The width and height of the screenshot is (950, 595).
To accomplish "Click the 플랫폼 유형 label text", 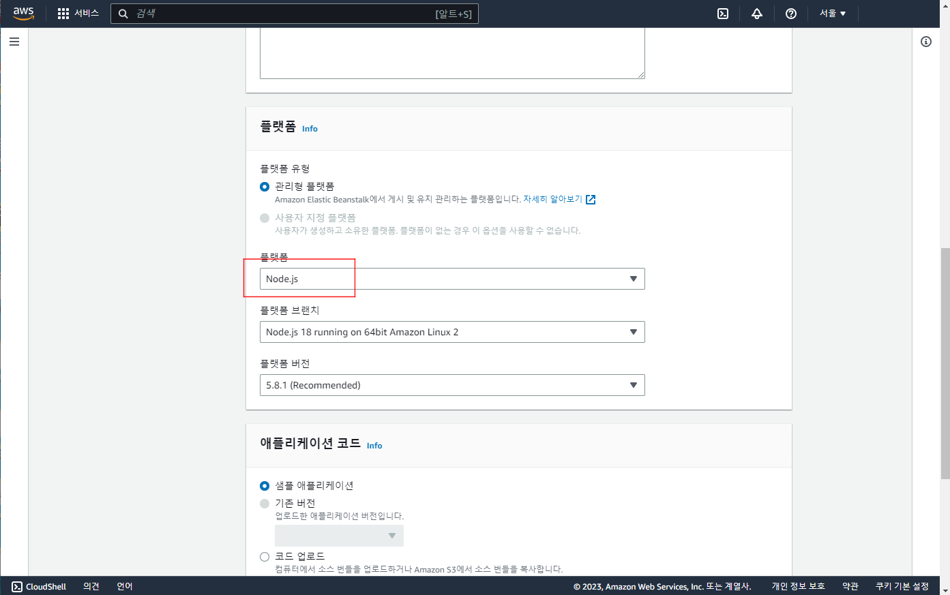I will tap(285, 168).
